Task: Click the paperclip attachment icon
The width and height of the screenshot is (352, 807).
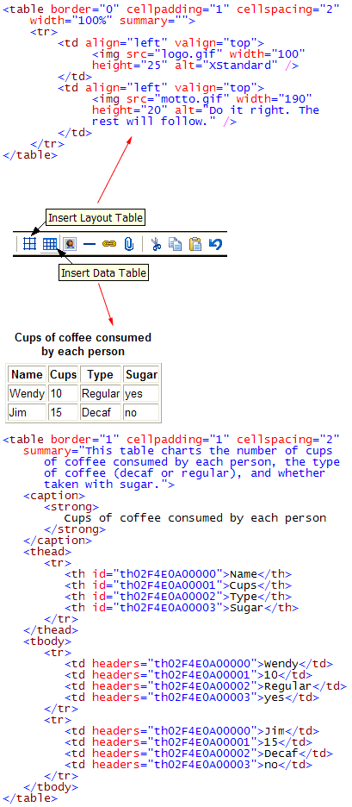Action: point(129,243)
